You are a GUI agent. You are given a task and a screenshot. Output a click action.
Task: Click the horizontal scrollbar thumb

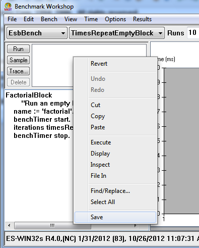pyautogui.click(x=52, y=225)
